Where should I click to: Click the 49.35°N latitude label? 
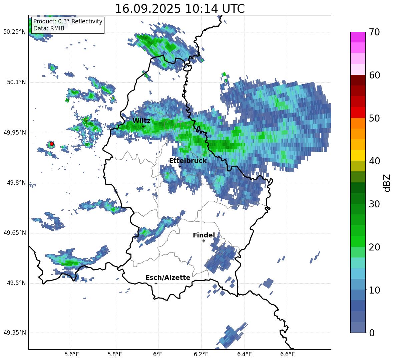click(15, 333)
